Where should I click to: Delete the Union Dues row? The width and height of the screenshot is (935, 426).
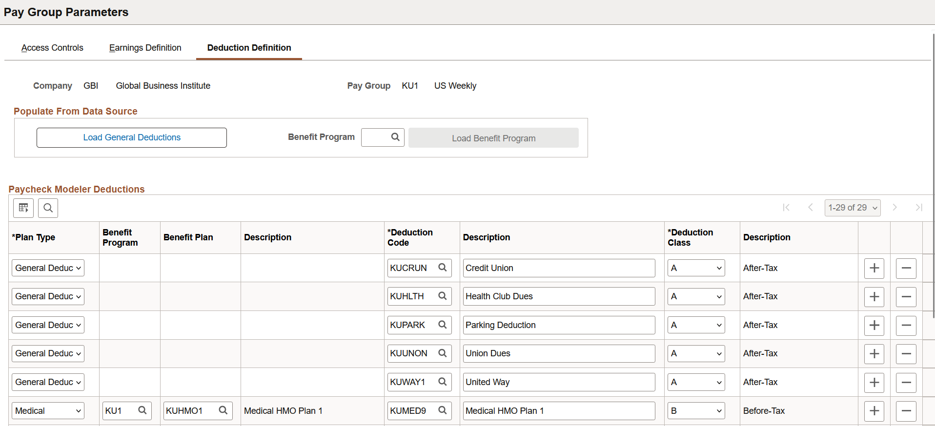pos(906,353)
